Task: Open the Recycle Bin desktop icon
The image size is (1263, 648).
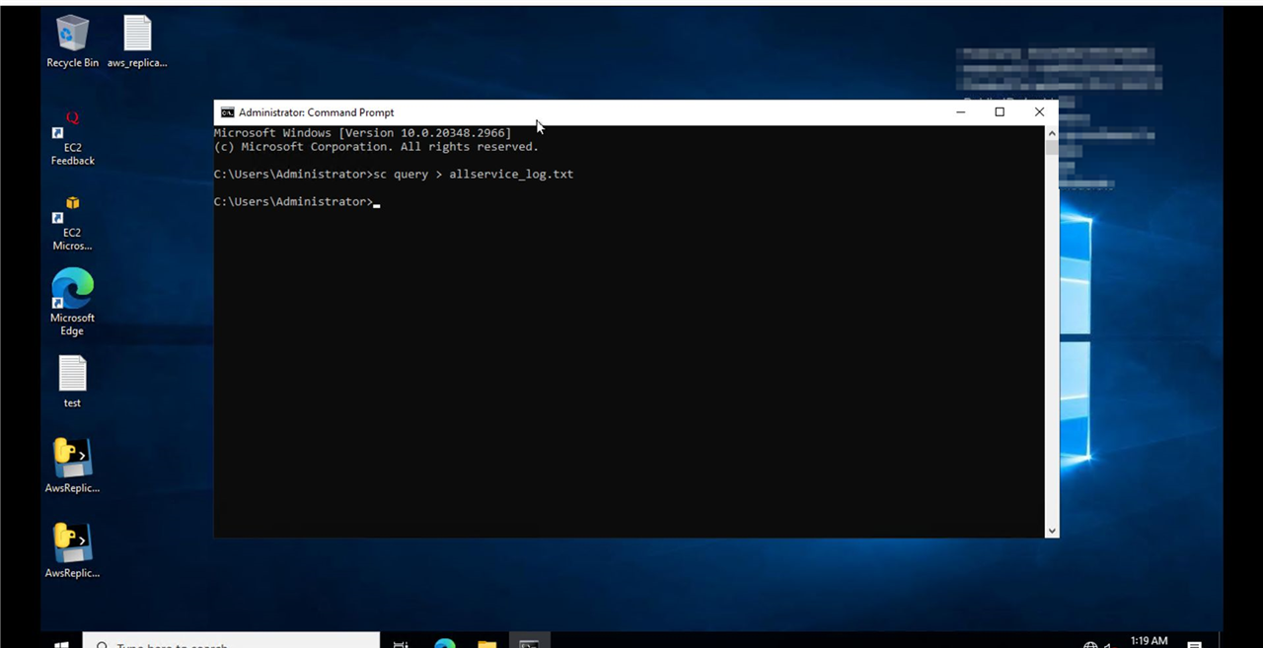Action: tap(72, 36)
